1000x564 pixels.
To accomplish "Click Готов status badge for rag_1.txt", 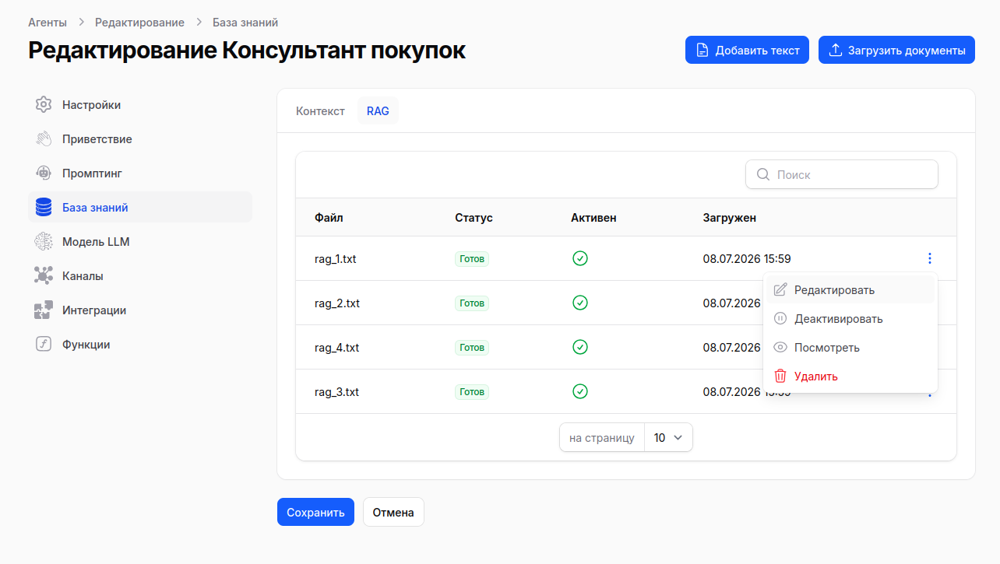I will pos(472,259).
